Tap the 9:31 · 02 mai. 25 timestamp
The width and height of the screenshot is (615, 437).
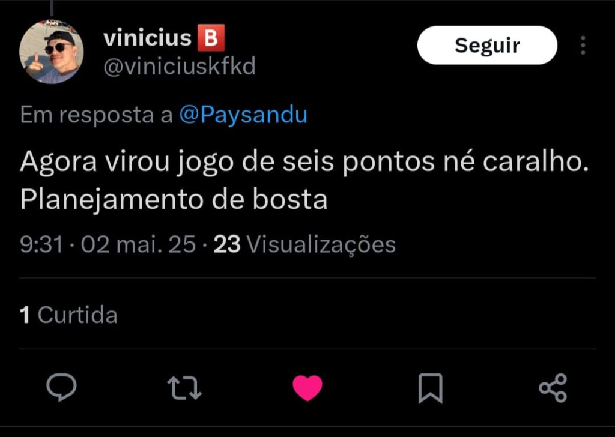[108, 244]
